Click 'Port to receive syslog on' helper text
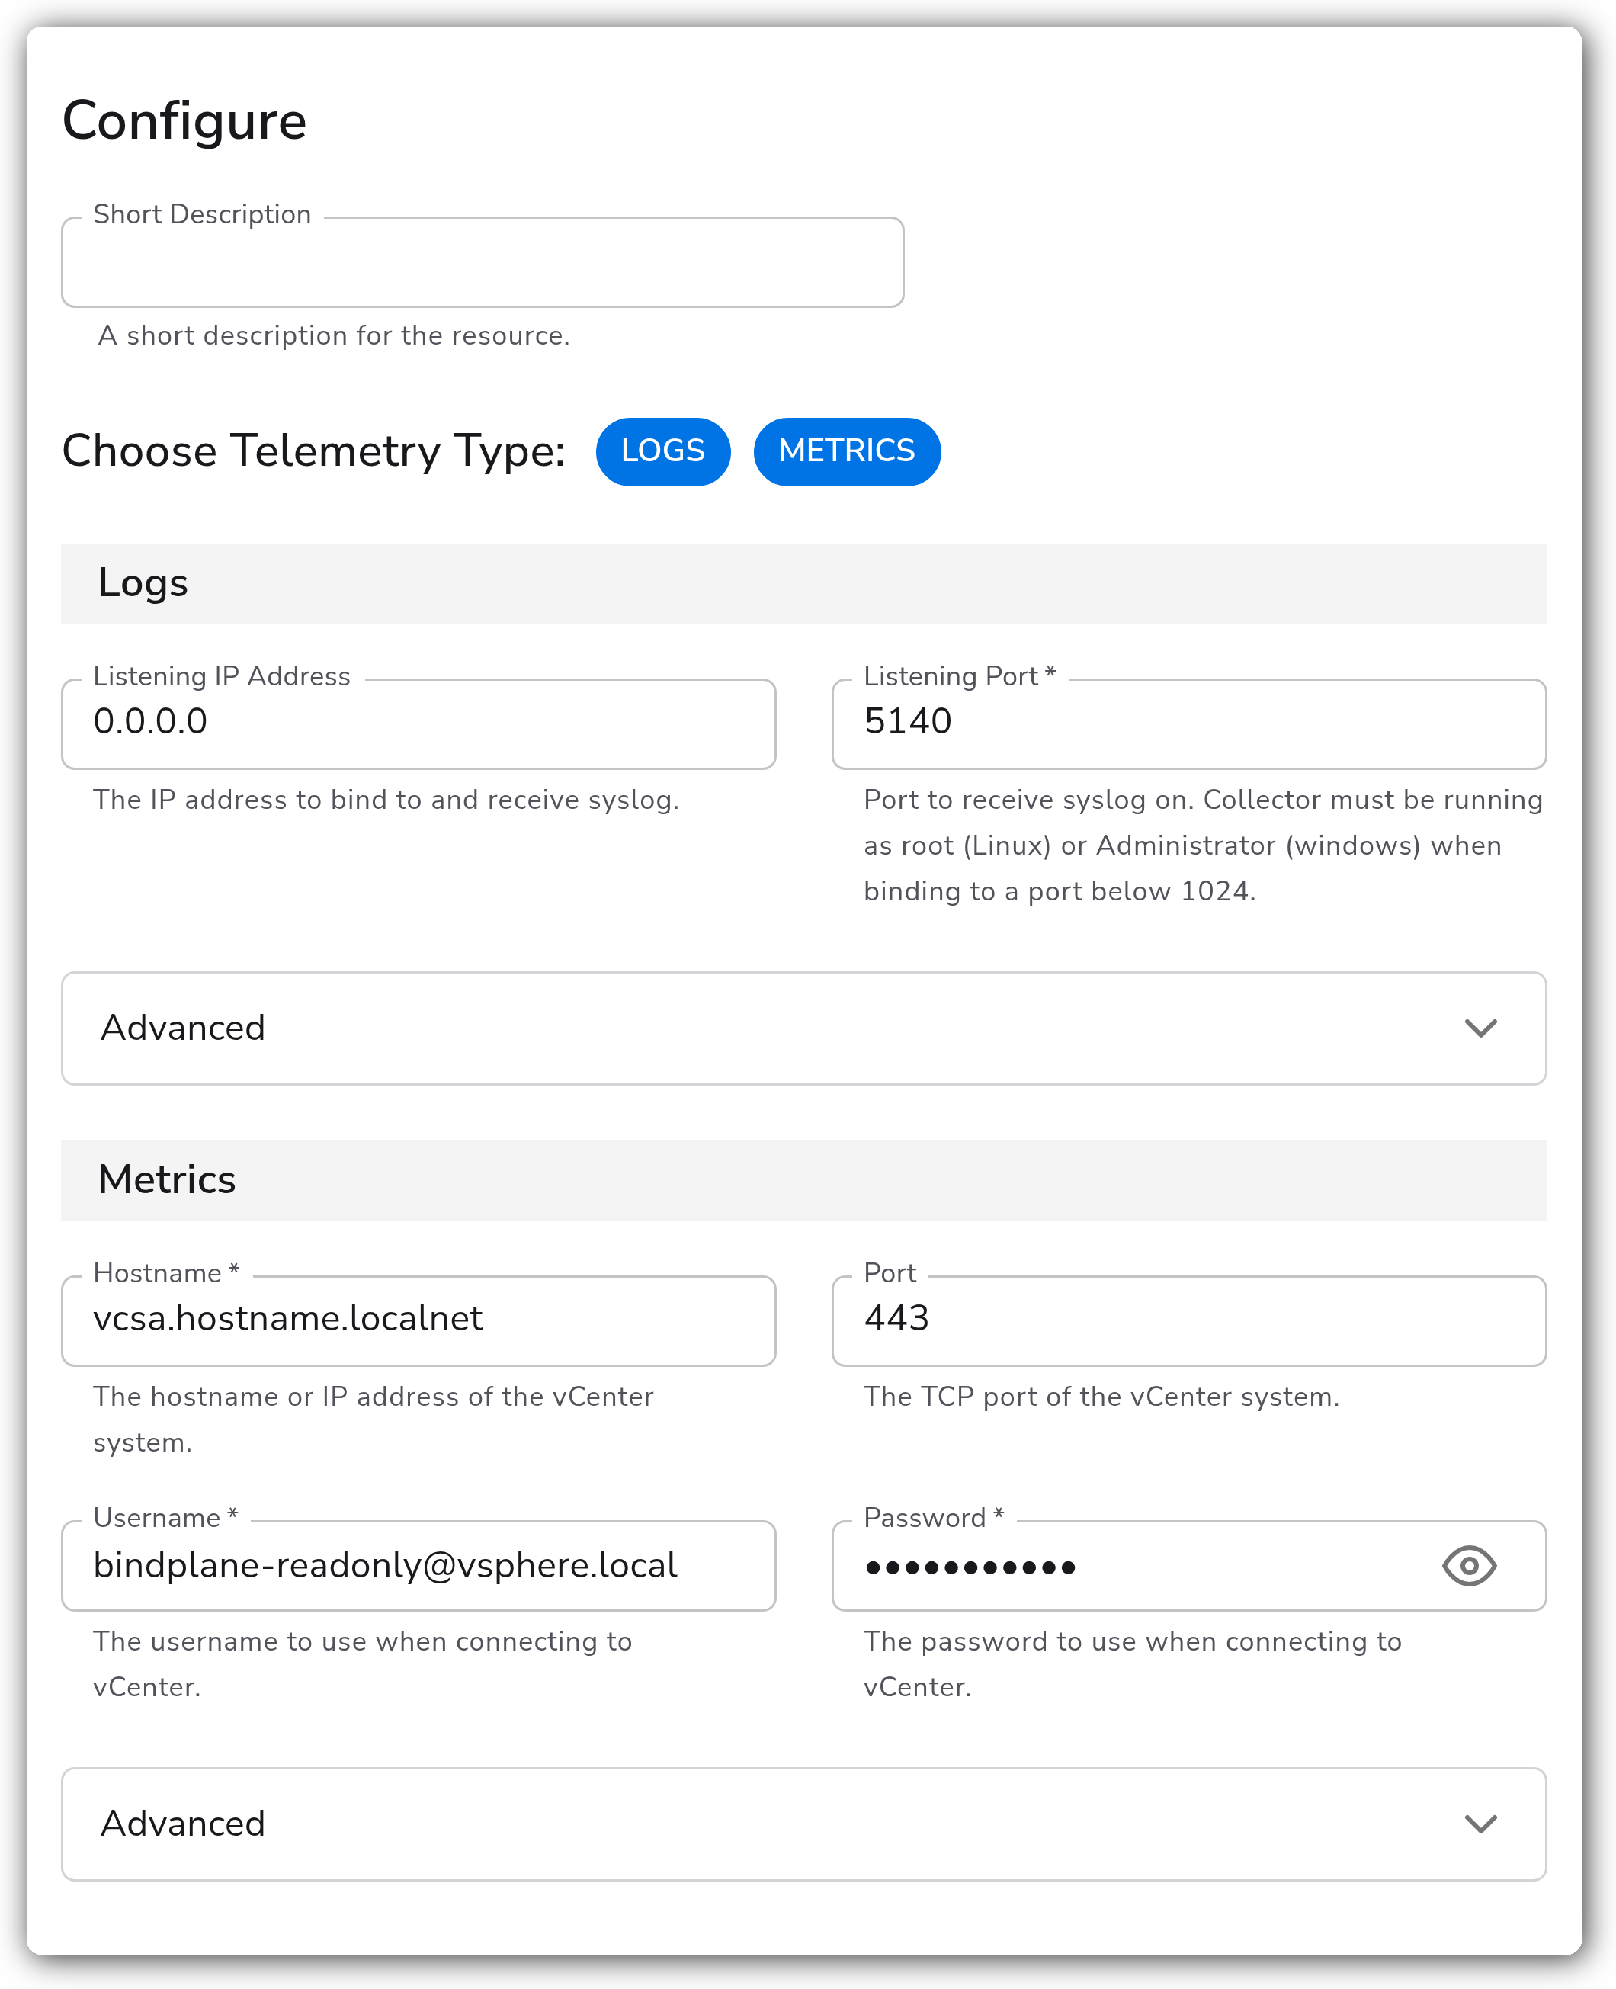The image size is (1616, 1989). [x=1203, y=845]
